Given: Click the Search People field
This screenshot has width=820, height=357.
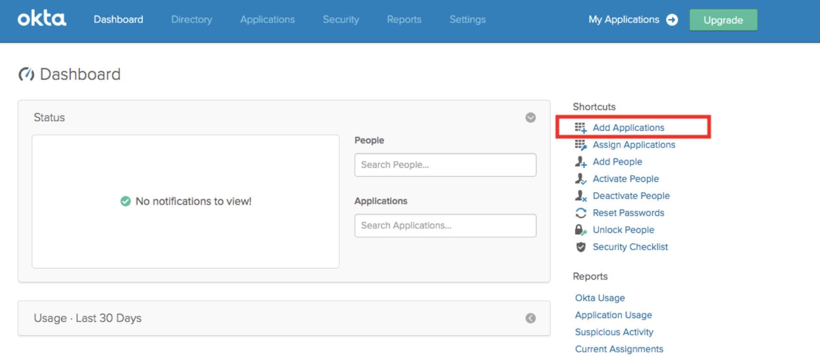Looking at the screenshot, I should click(445, 165).
